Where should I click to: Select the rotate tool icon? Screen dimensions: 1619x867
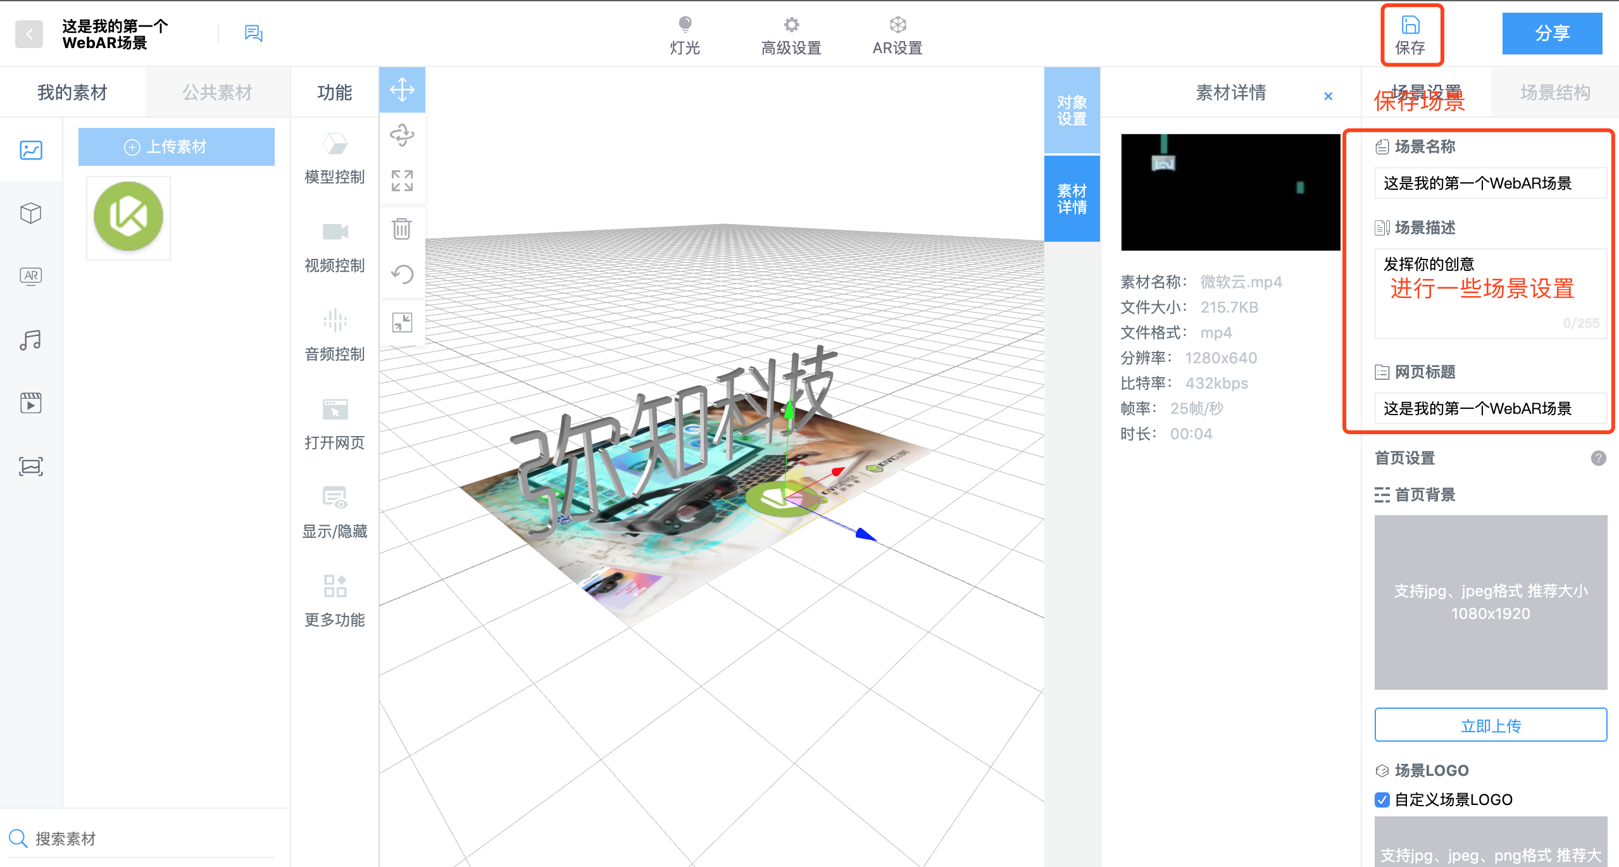coord(402,135)
